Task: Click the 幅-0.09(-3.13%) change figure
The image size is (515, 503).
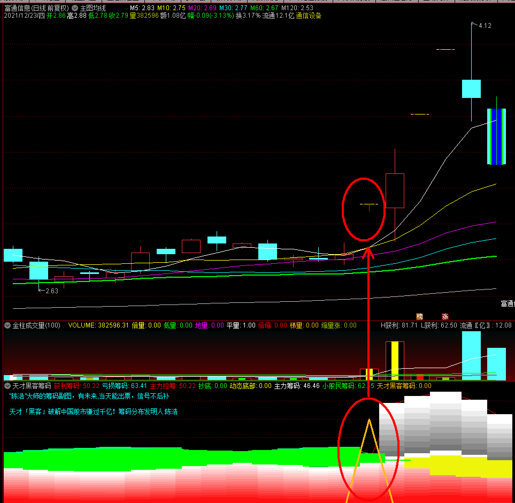Action: coord(211,16)
